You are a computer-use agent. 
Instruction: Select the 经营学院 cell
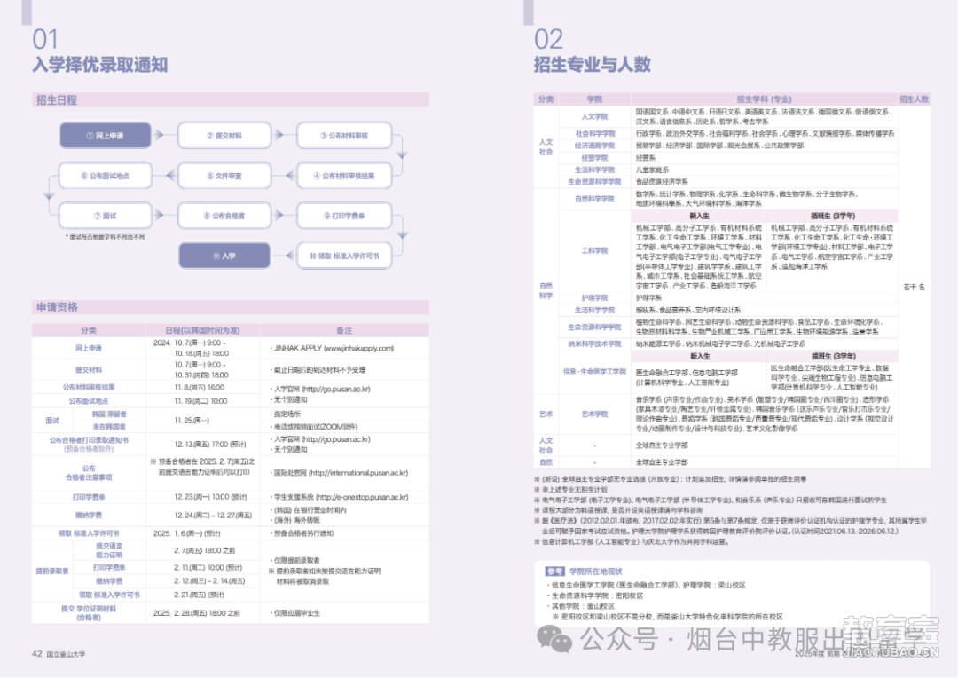[x=594, y=158]
